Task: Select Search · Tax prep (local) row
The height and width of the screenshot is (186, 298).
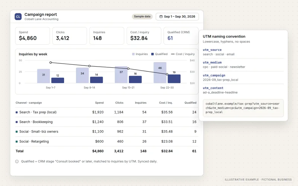Action: click(107, 112)
